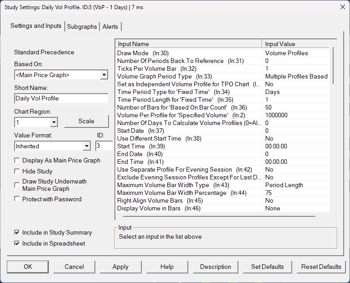Open Help for this study

(x=167, y=267)
